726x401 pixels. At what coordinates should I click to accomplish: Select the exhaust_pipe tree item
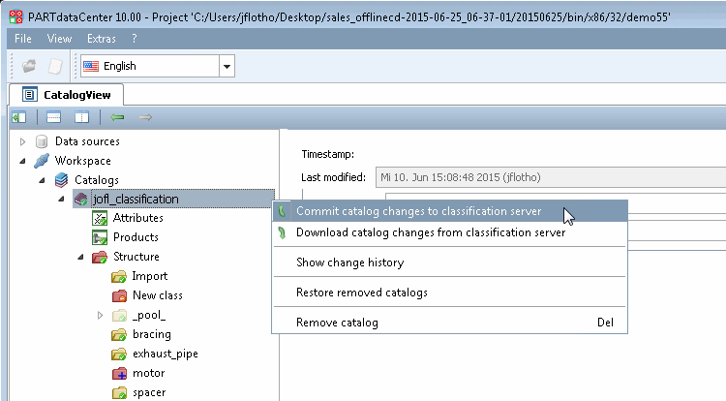pos(166,354)
